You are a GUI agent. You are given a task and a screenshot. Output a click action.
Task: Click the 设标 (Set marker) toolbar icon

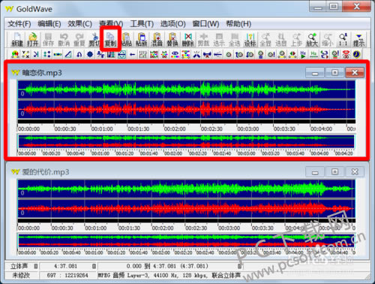pos(250,40)
